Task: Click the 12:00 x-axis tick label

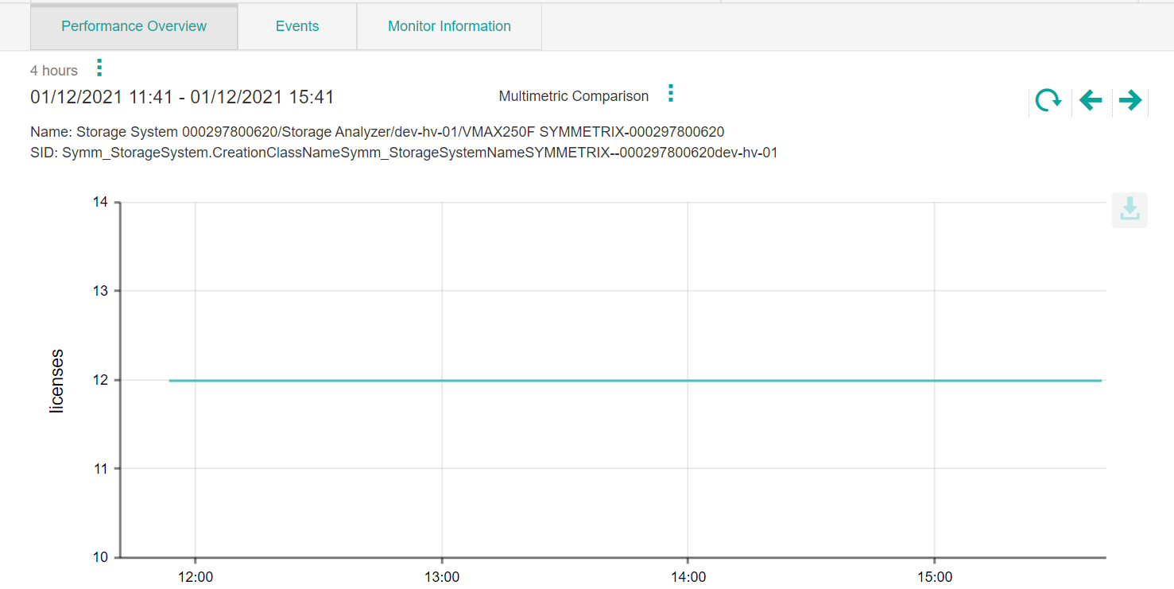Action: click(196, 577)
